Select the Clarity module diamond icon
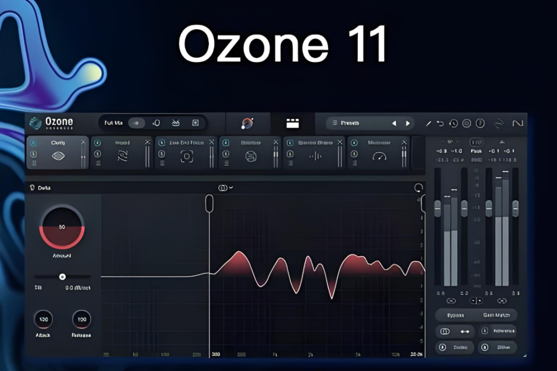Image resolution: width=557 pixels, height=371 pixels. pos(58,156)
